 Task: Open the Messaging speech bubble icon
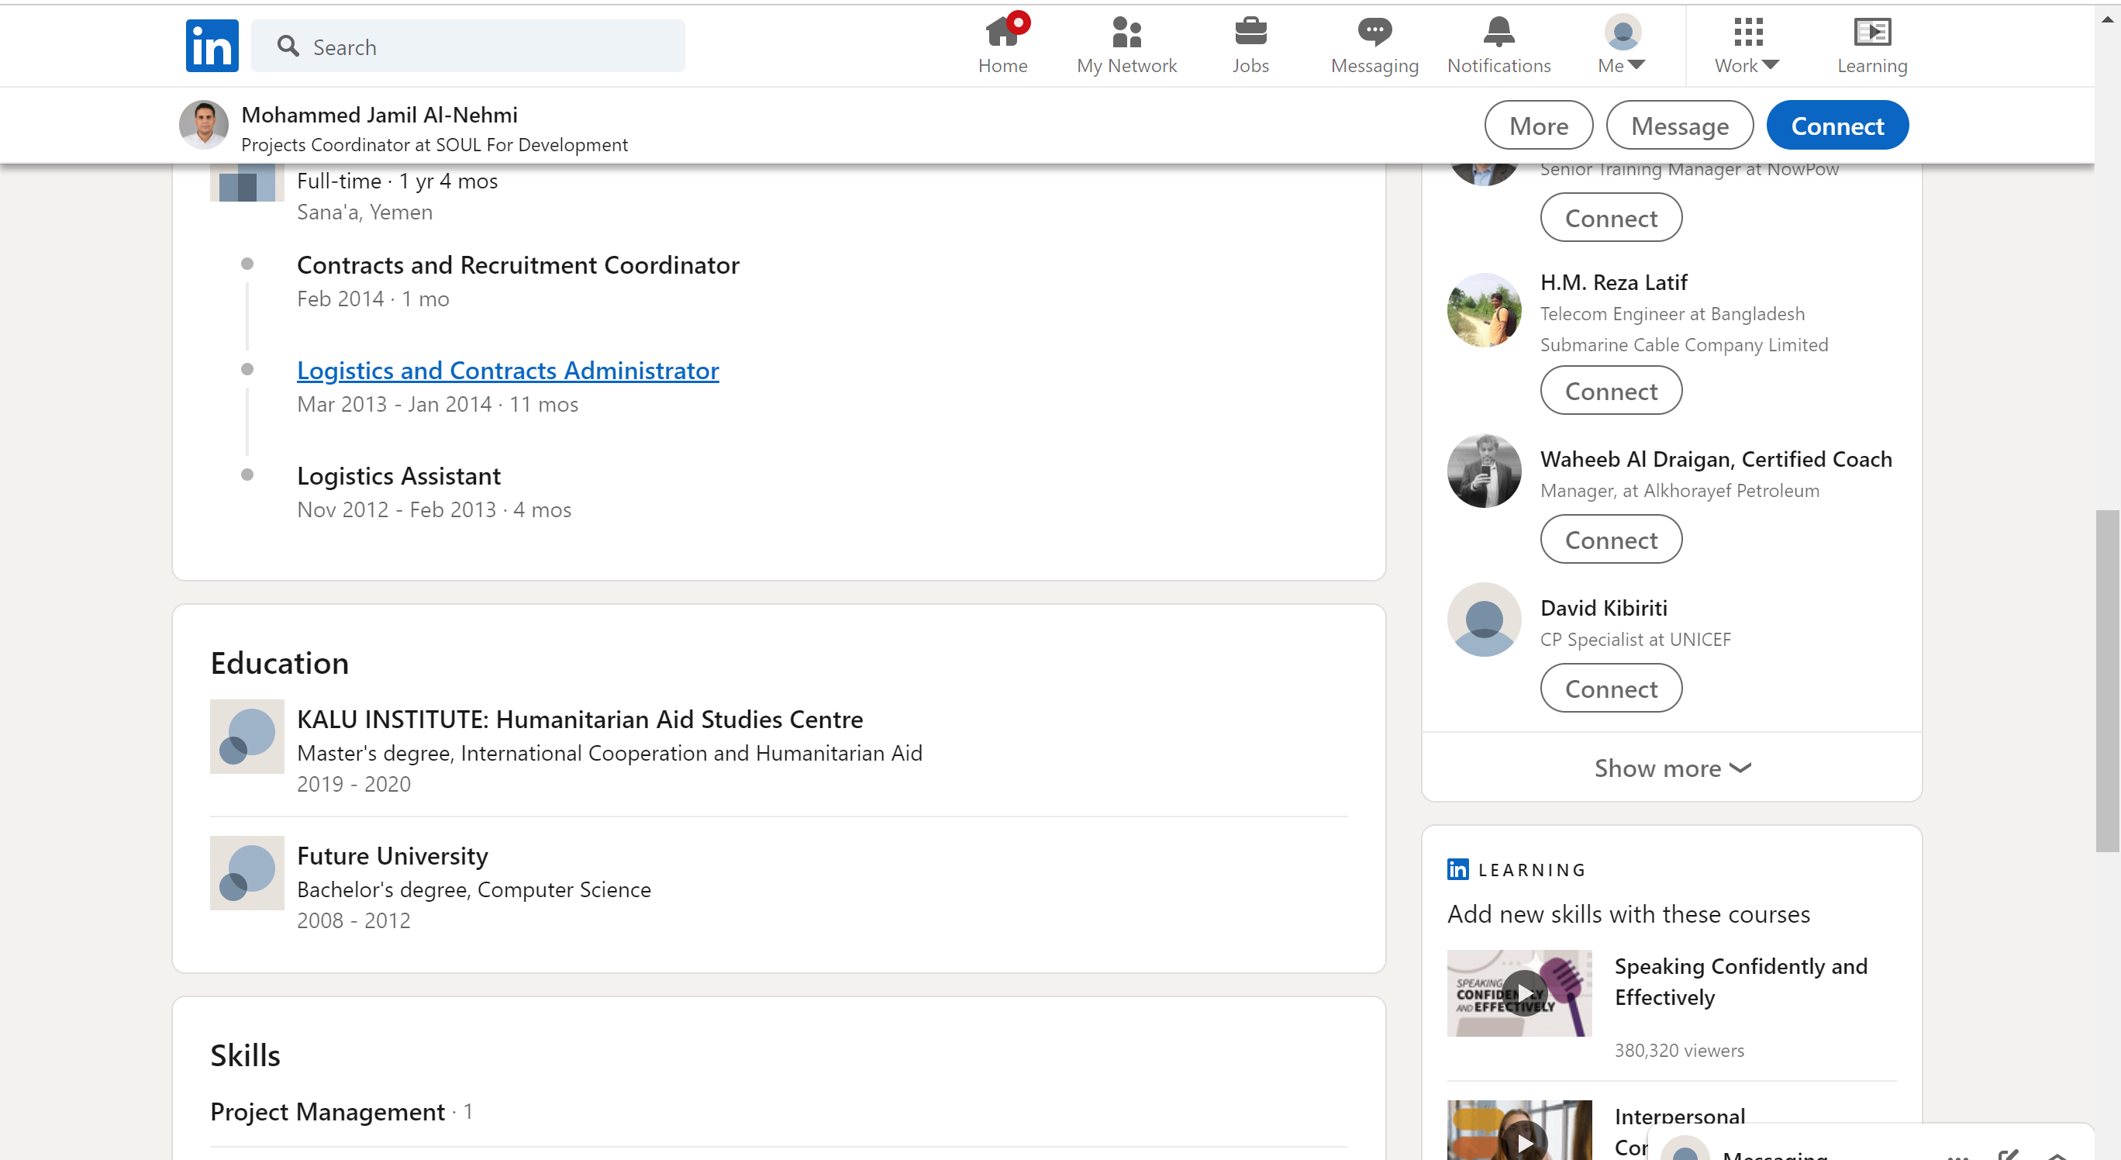pyautogui.click(x=1374, y=33)
